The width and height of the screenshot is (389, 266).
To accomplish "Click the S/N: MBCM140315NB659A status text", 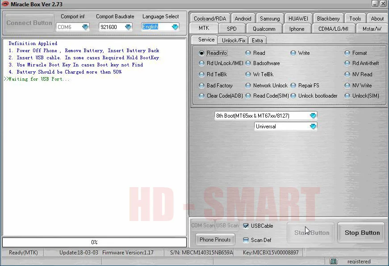I will pyautogui.click(x=201, y=252).
